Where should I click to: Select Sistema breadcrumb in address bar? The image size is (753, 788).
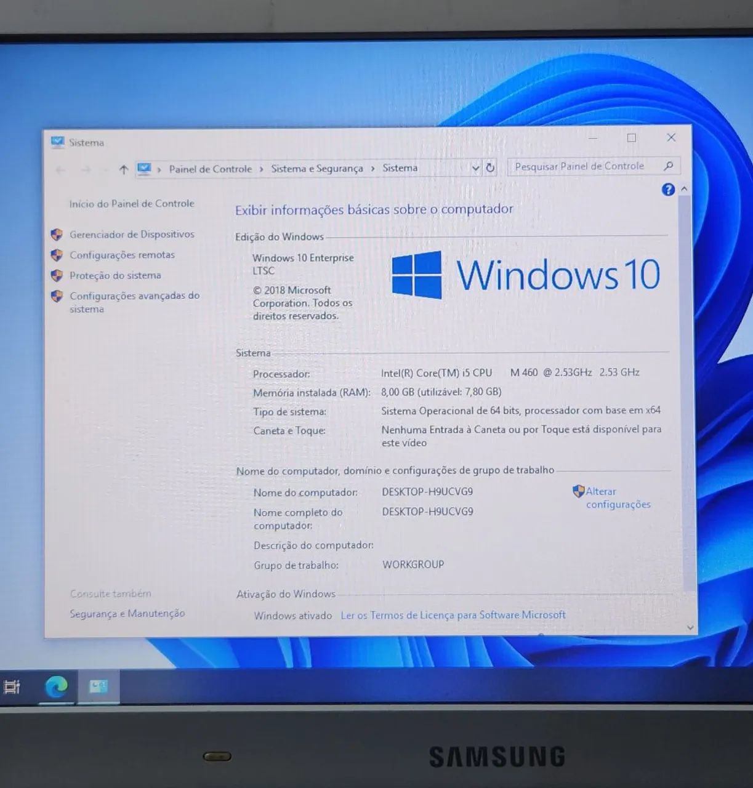pos(400,167)
